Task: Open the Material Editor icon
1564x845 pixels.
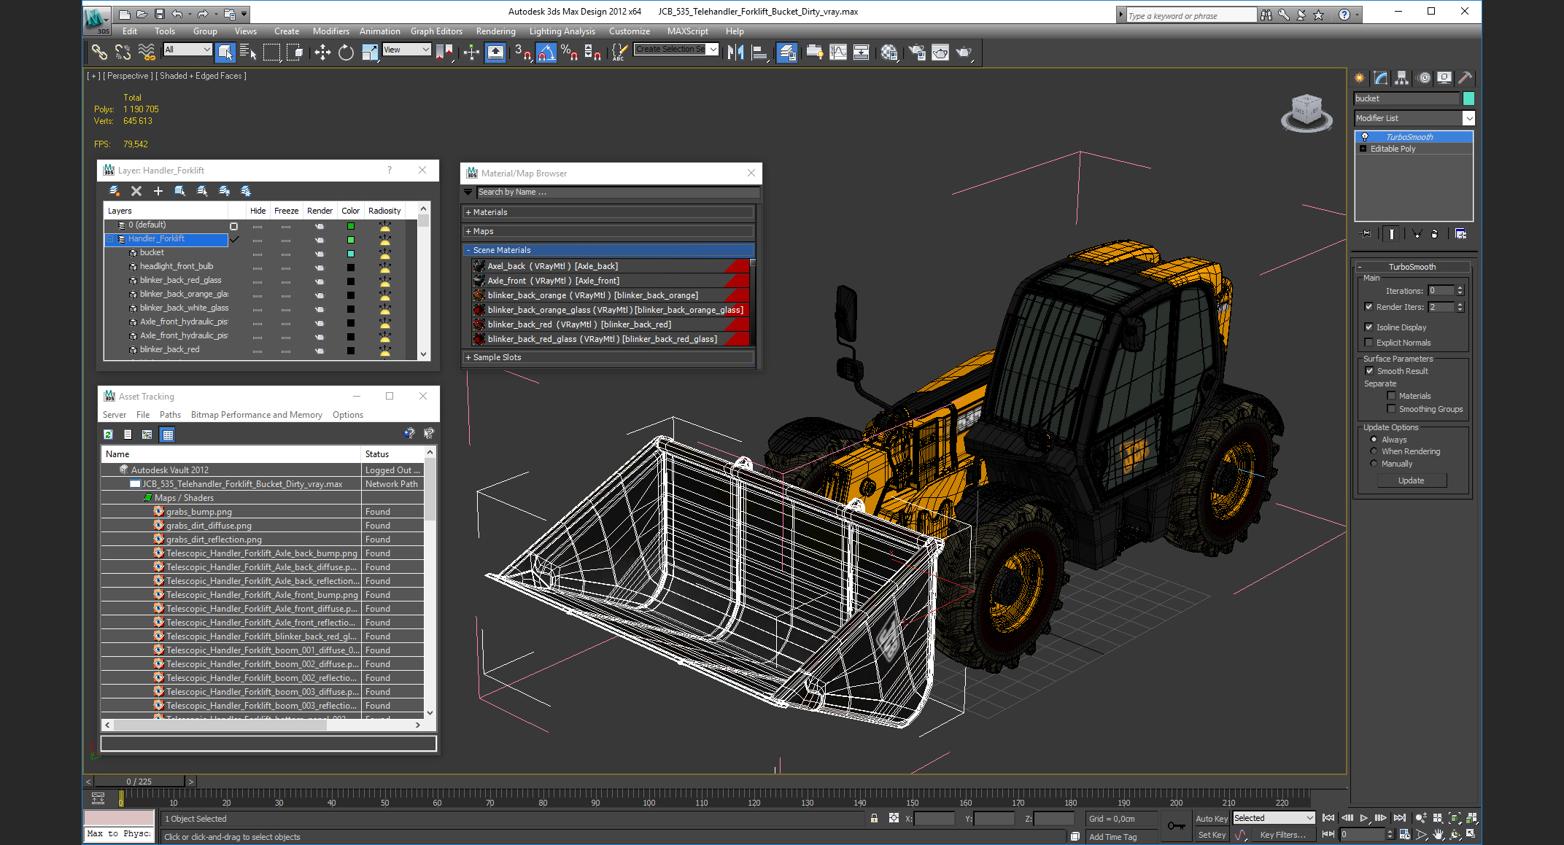Action: pos(889,52)
